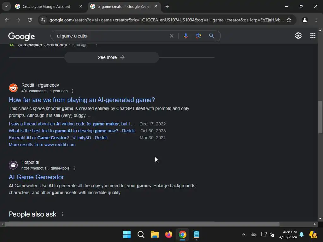Focus the URL address bar

pos(167,20)
